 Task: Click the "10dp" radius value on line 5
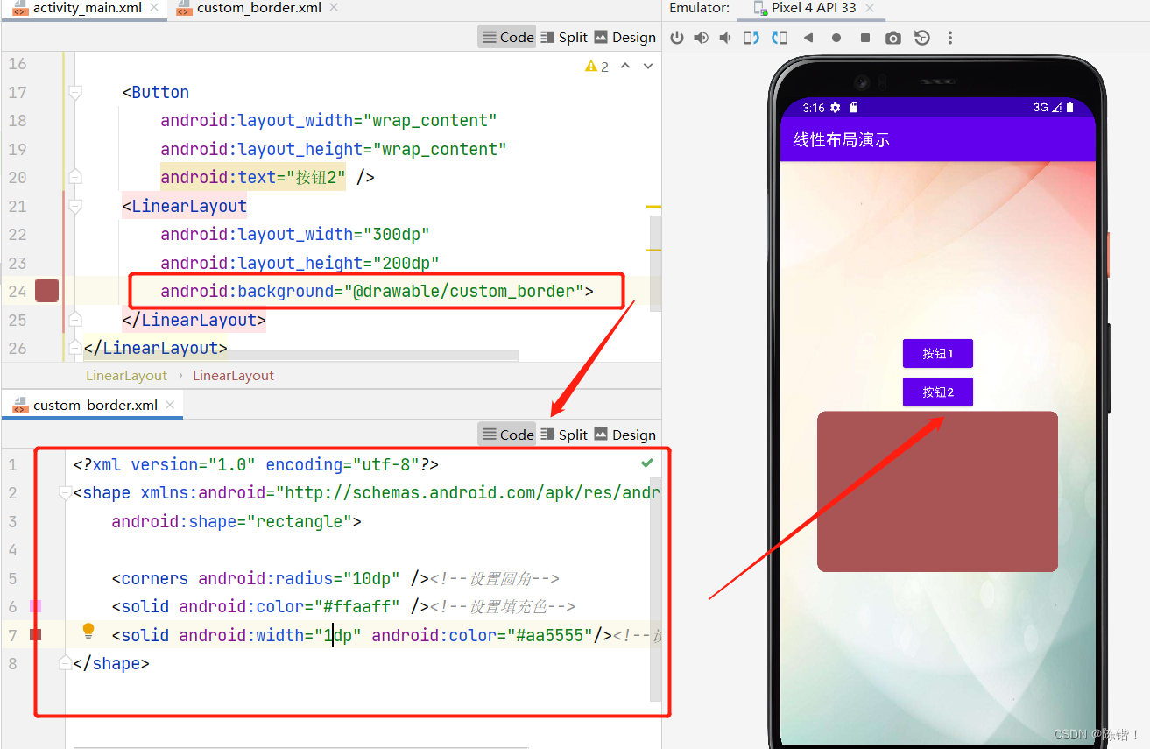coord(371,578)
